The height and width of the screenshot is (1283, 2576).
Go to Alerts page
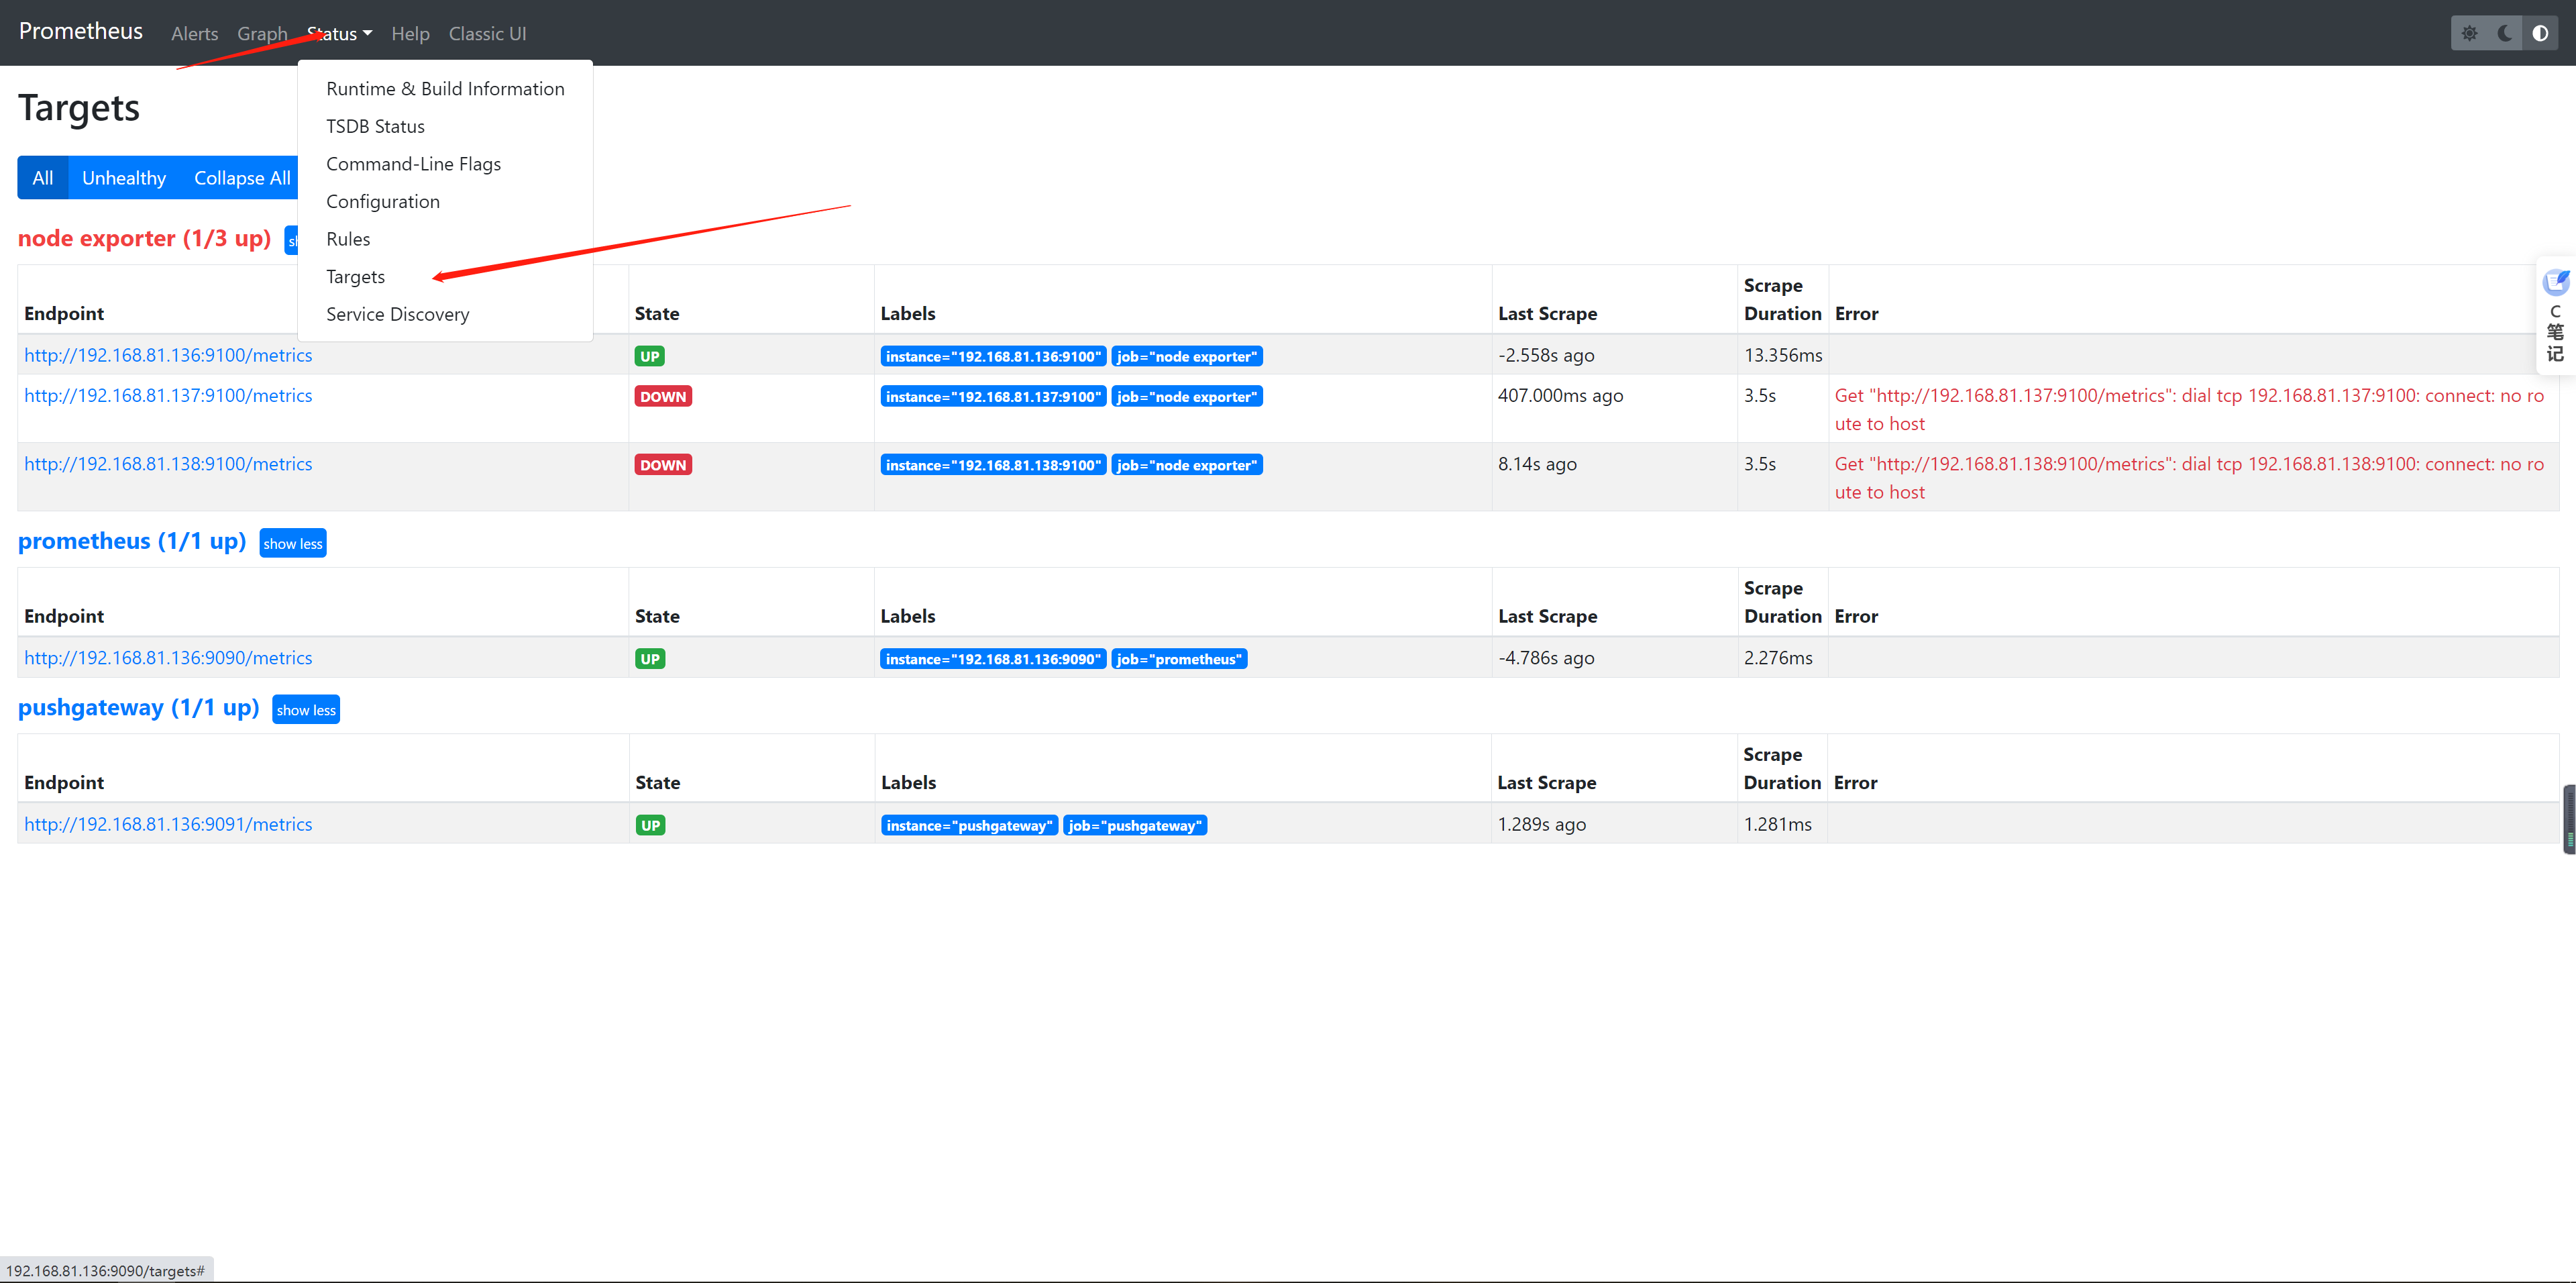(x=194, y=34)
